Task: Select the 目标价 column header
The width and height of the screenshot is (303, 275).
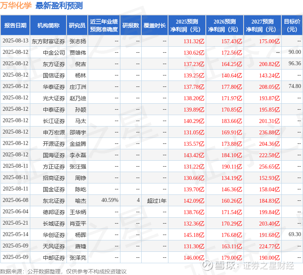Action: (292, 25)
